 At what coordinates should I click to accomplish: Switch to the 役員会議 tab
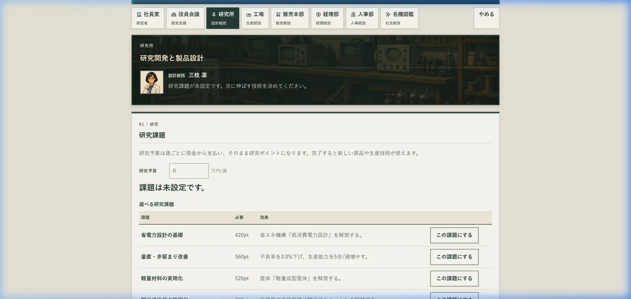(185, 18)
